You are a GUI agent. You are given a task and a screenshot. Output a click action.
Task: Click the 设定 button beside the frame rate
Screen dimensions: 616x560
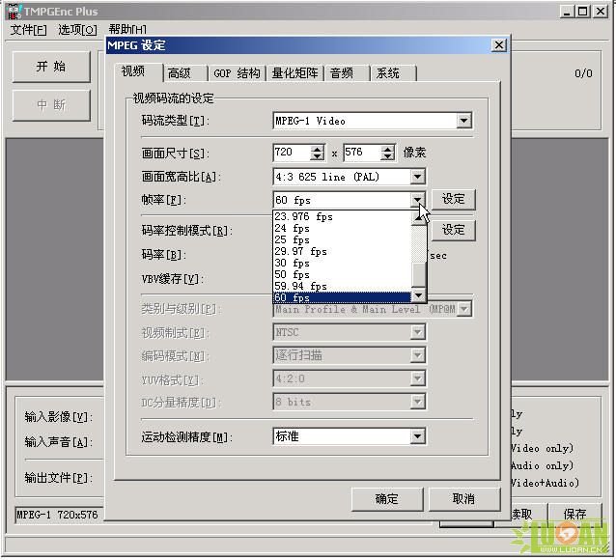454,199
